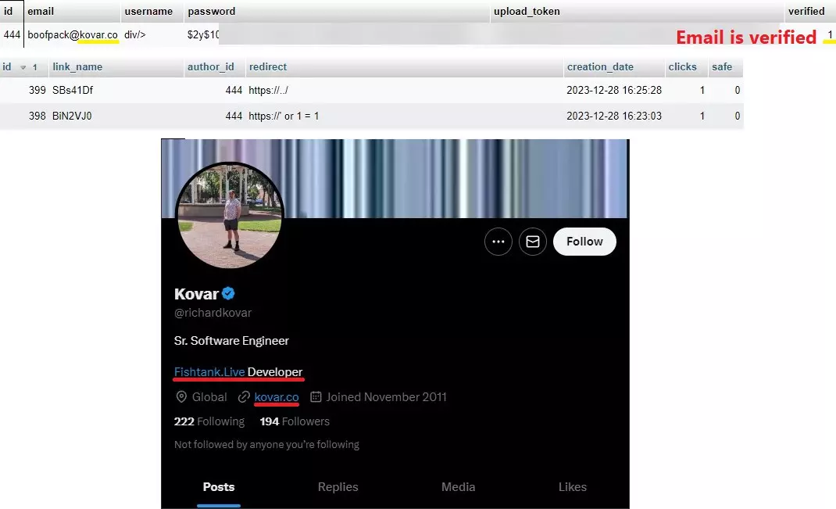Click the Sr. Software Engineer bio line
836x509 pixels.
[231, 340]
